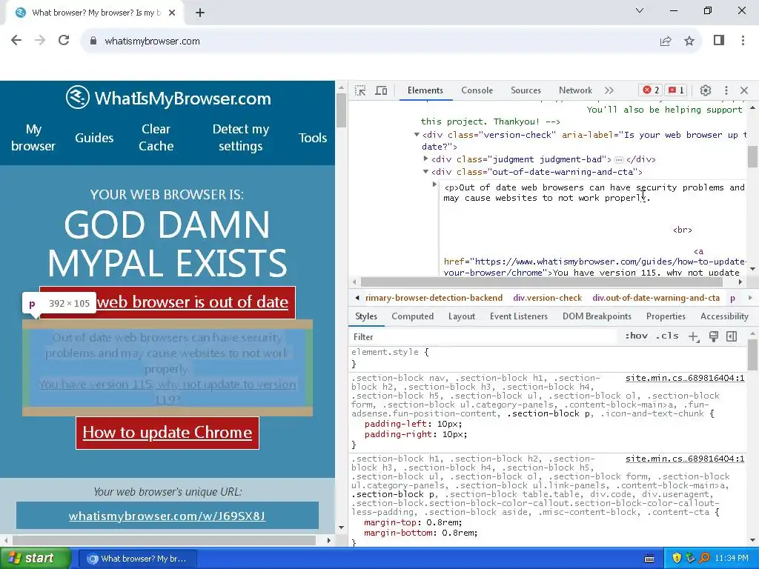Toggle computed styles sidebar icon
The height and width of the screenshot is (569, 759).
(x=732, y=337)
